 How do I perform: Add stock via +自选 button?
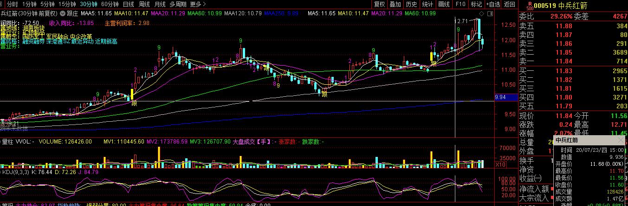(492, 4)
